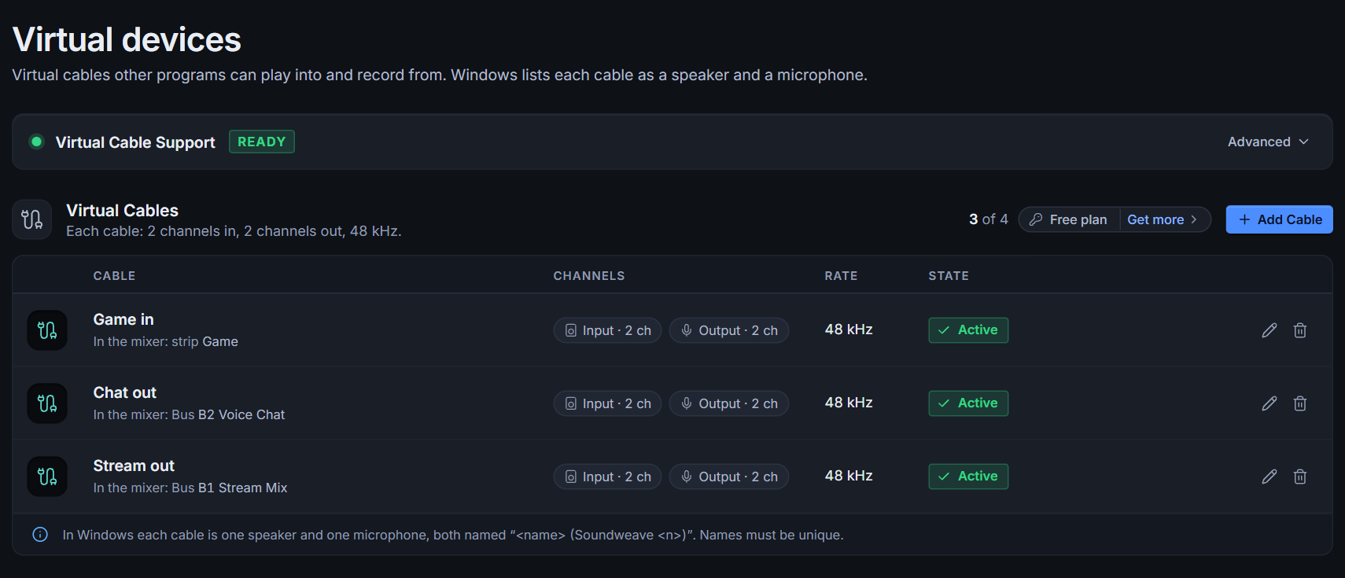The width and height of the screenshot is (1345, 578).
Task: Click Input 2 ch chip for Chat out
Action: (608, 403)
